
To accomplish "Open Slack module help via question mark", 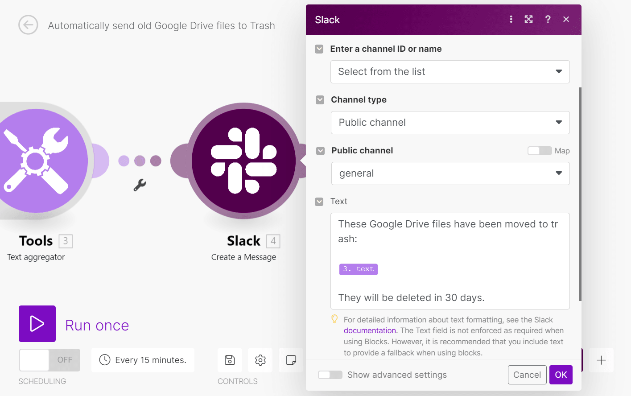I will click(x=548, y=19).
